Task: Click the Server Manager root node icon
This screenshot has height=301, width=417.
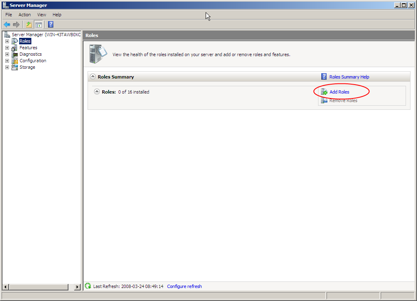Action: point(7,35)
